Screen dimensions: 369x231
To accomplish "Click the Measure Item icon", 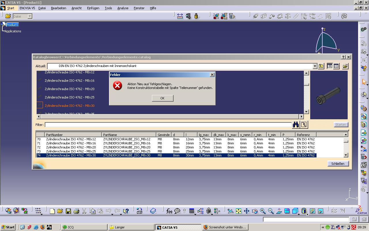I will (x=188, y=16).
